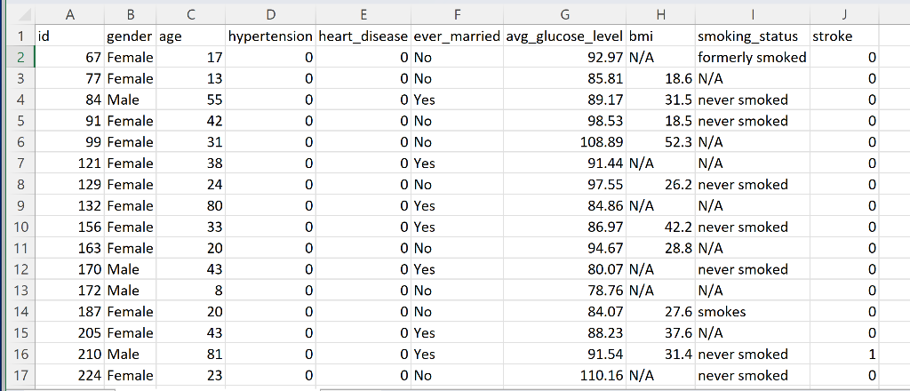The height and width of the screenshot is (391, 910).
Task: Select the bmi value 52.3
Action: 661,142
